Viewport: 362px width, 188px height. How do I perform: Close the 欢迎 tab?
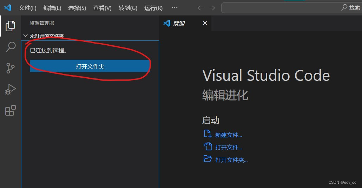(205, 23)
